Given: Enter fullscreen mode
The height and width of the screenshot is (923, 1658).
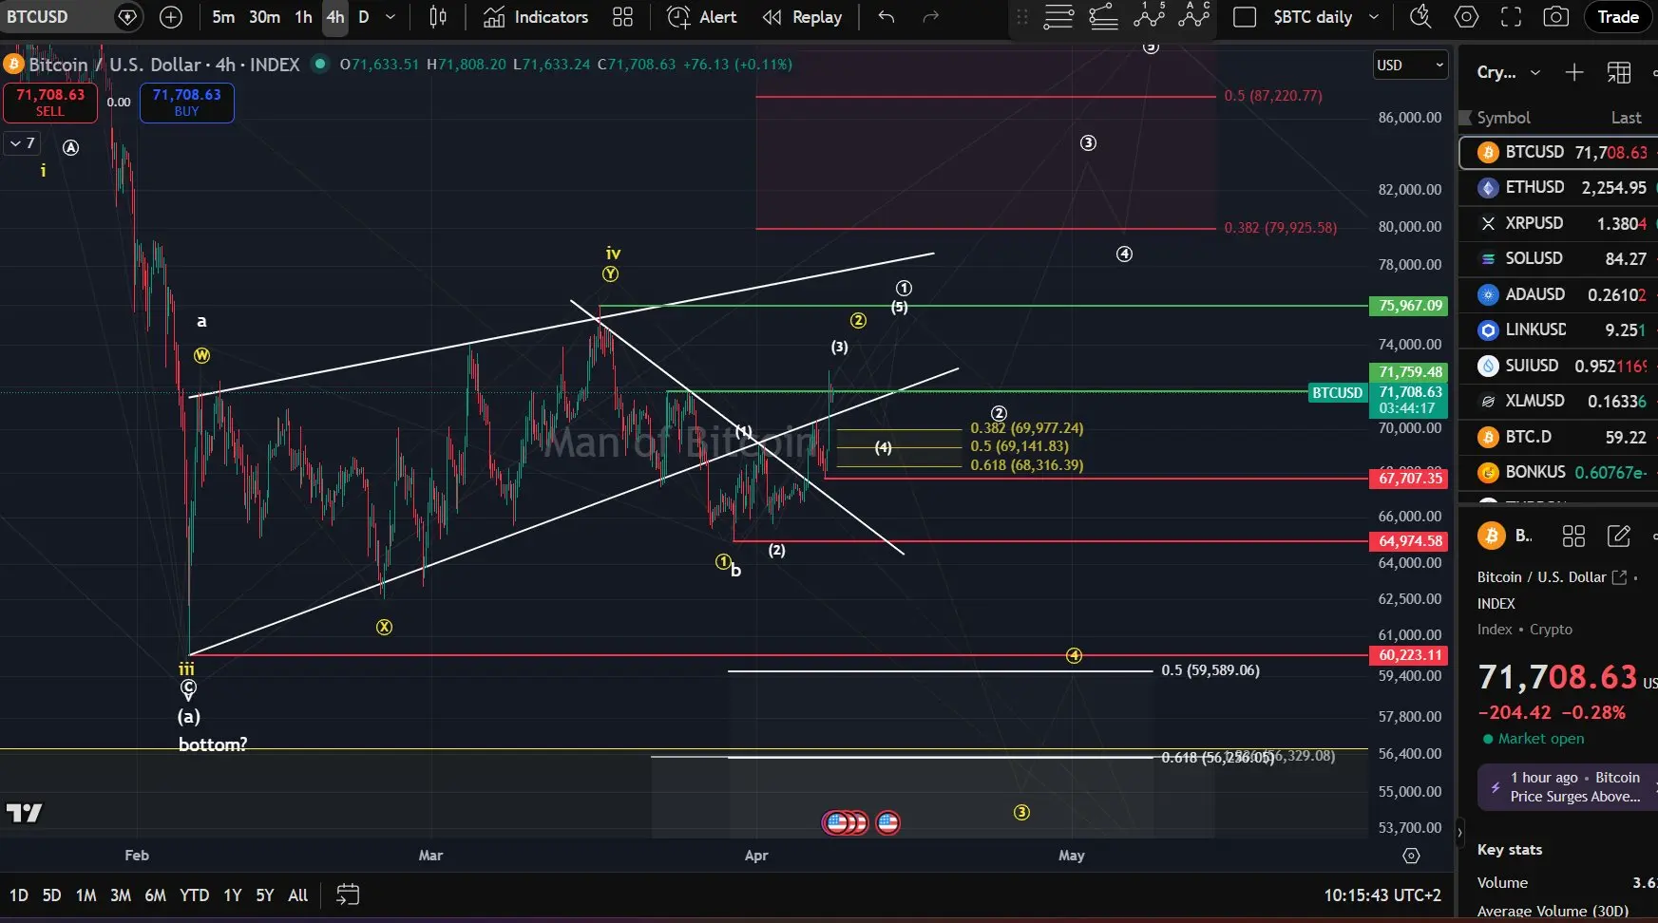Looking at the screenshot, I should [1511, 17].
